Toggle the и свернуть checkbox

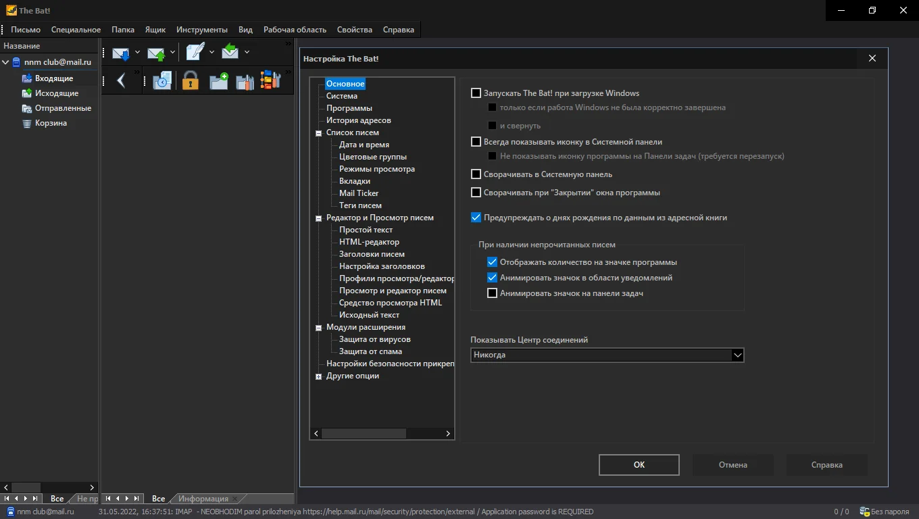pos(493,126)
